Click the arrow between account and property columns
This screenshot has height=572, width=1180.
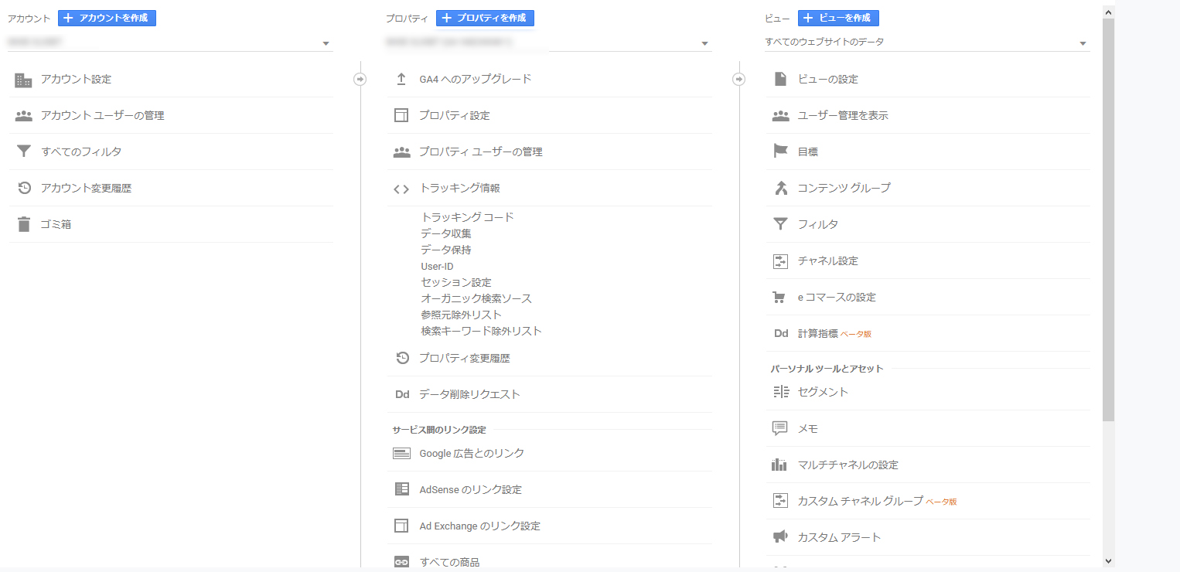(x=360, y=79)
